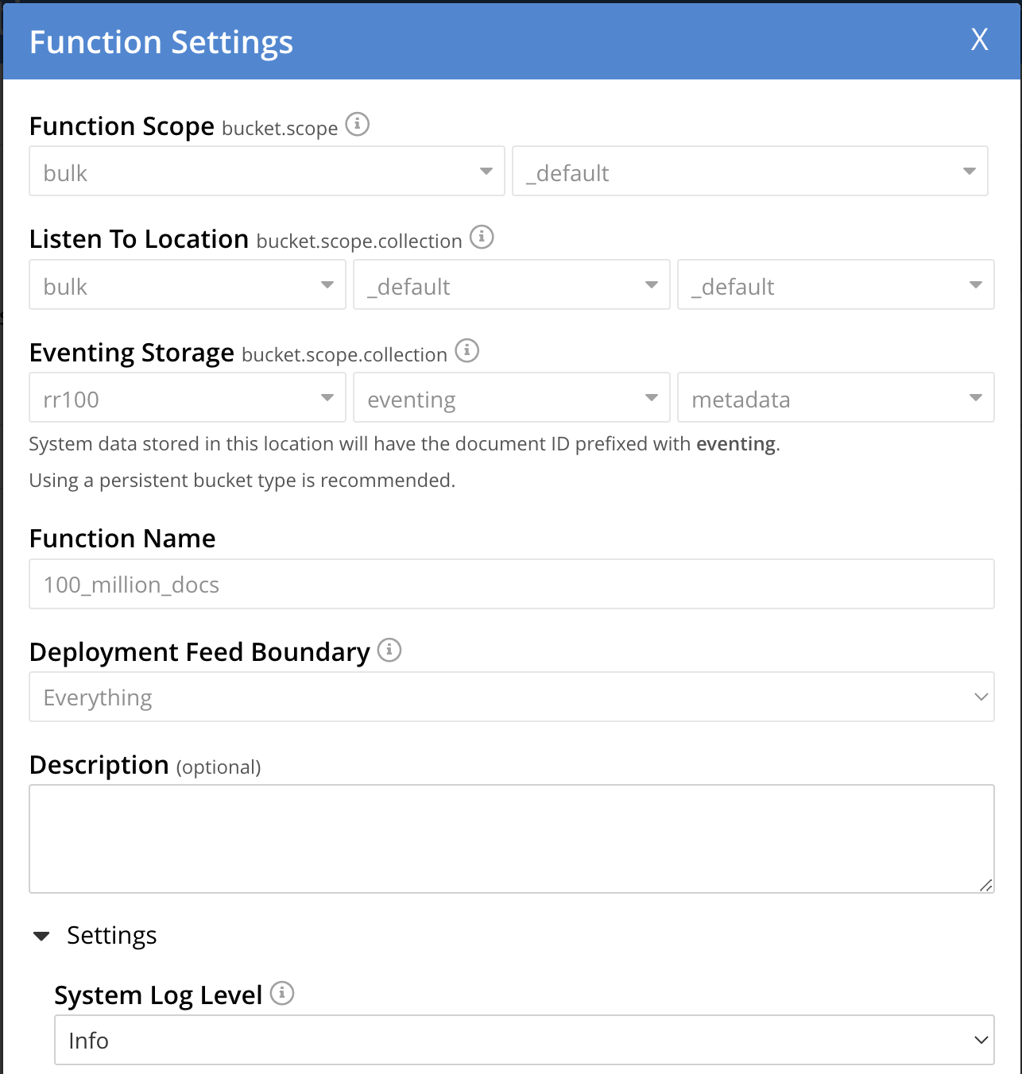Open Listen To Location collection dropdown

coord(835,285)
